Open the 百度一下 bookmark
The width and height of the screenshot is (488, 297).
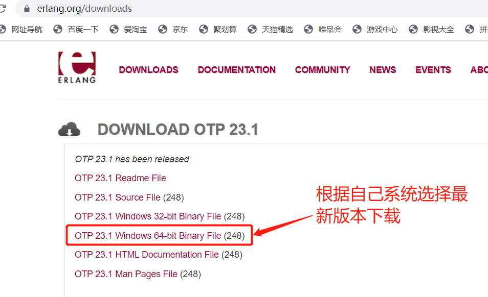tap(76, 30)
